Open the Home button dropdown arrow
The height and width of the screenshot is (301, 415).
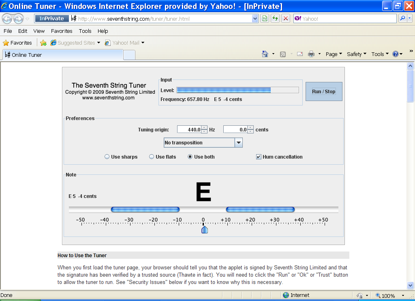(x=273, y=54)
